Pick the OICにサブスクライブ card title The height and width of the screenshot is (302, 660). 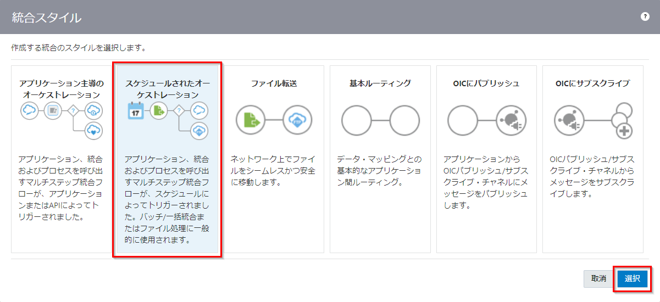(x=592, y=83)
